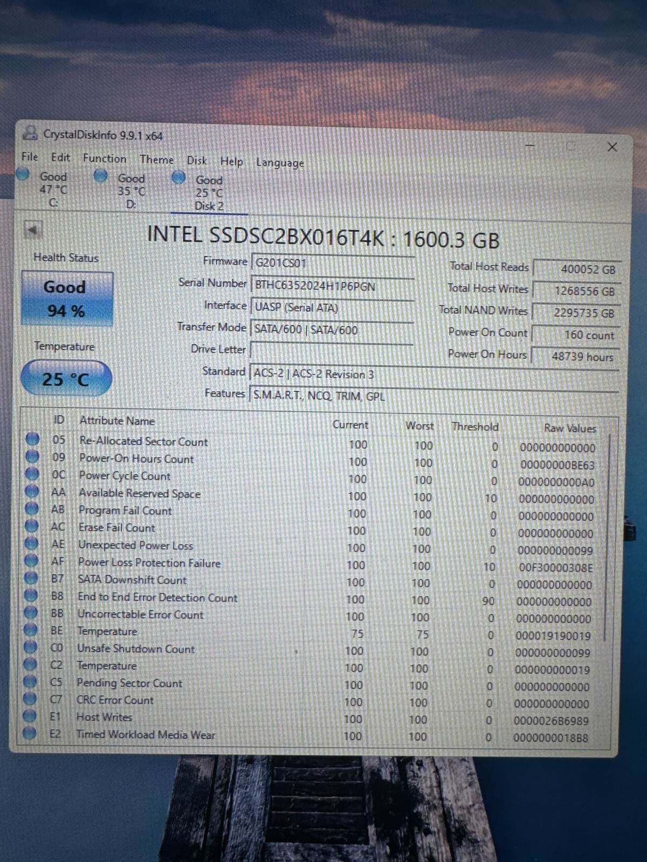
Task: Click raw value 00F30000308E
Action: (556, 568)
